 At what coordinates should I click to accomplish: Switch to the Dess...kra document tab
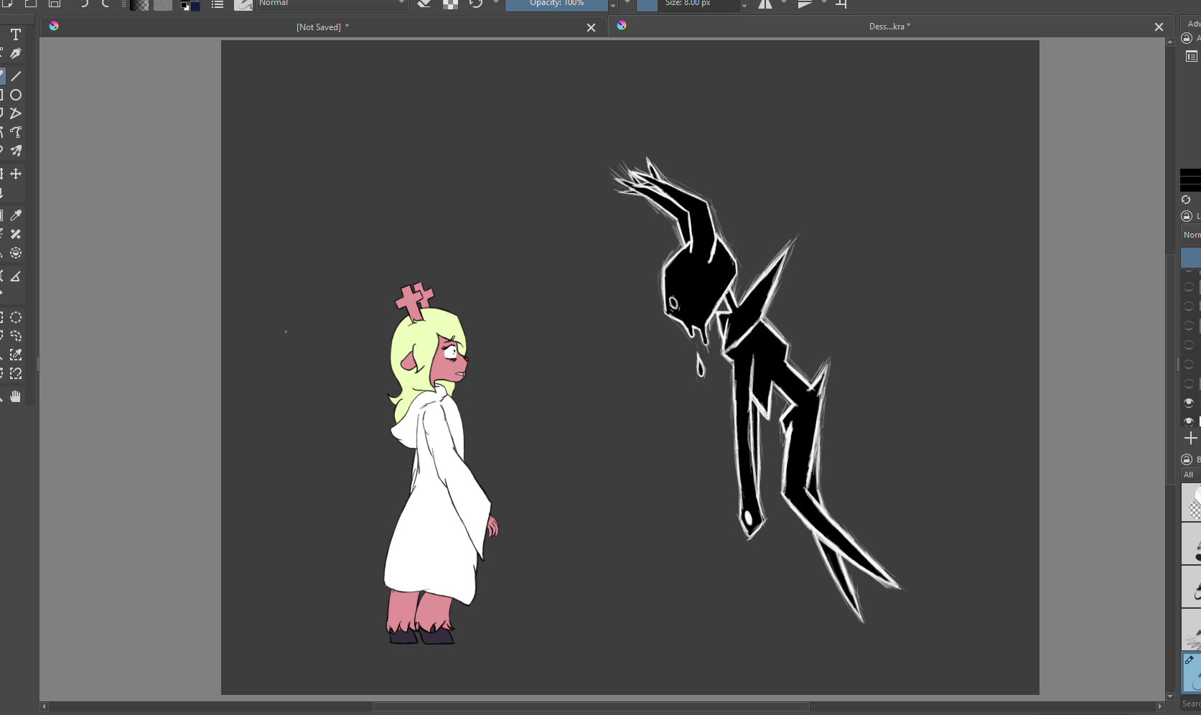pyautogui.click(x=889, y=27)
